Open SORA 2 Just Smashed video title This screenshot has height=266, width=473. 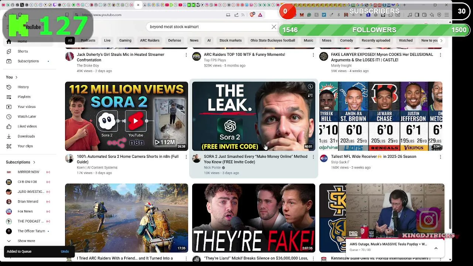[x=255, y=159]
